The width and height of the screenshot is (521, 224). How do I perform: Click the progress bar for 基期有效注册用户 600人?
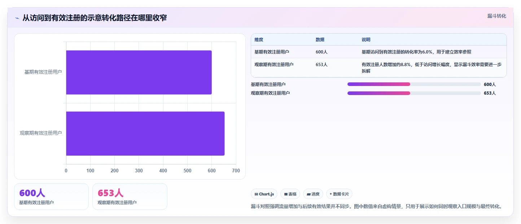(x=413, y=84)
